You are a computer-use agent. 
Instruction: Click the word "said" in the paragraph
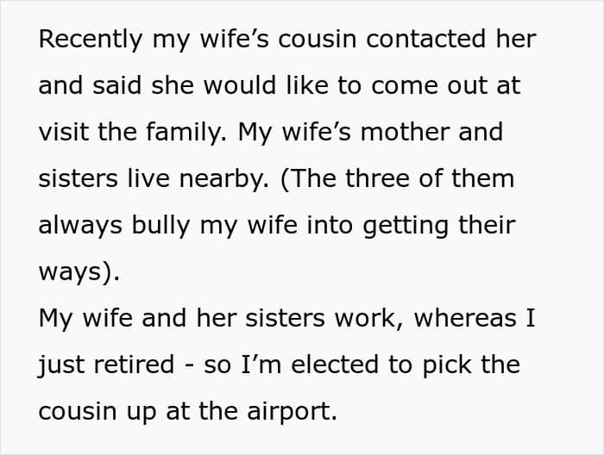click(118, 86)
